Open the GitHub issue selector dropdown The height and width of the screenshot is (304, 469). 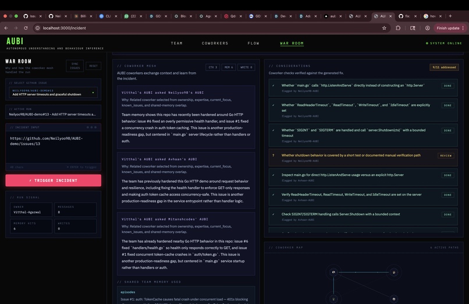(x=53, y=92)
